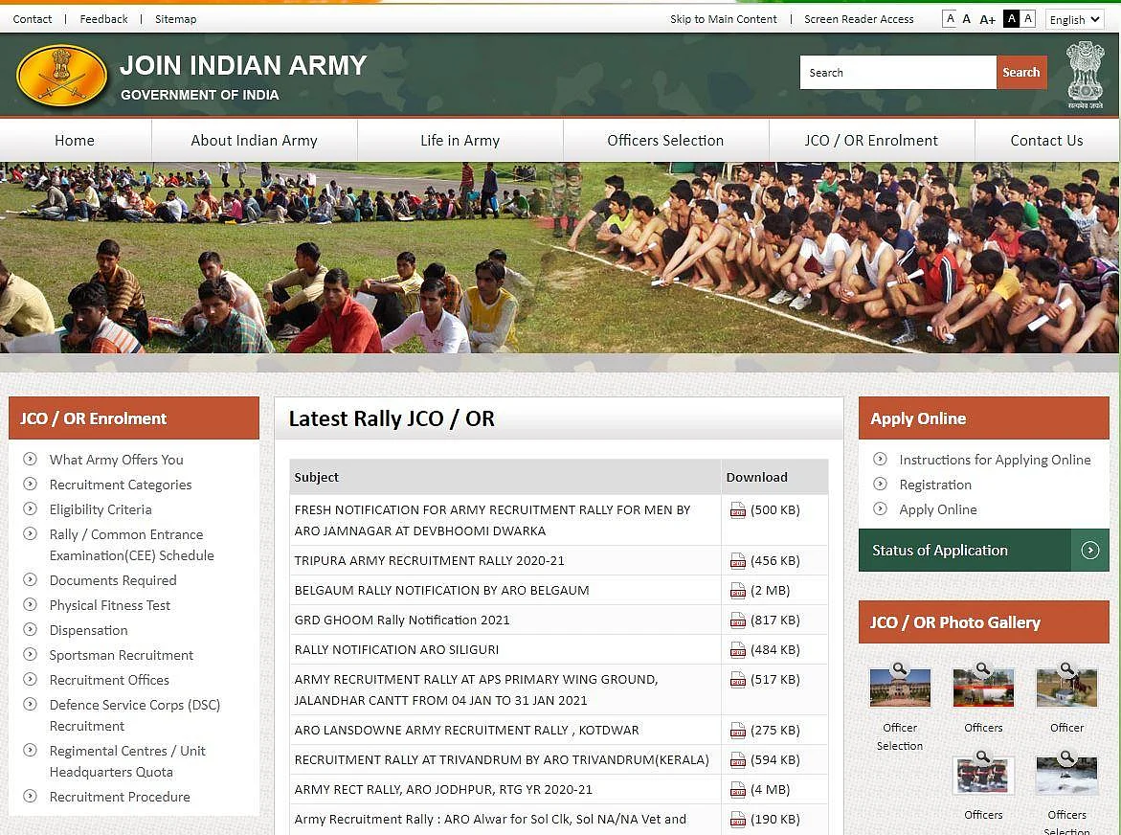Click GRD GHOOM Rally Notification 2021 text
This screenshot has height=835, width=1121.
[402, 621]
